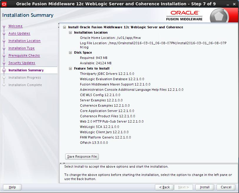The image size is (239, 193).
Task: Select the Log File Location row
Action: coord(153,45)
